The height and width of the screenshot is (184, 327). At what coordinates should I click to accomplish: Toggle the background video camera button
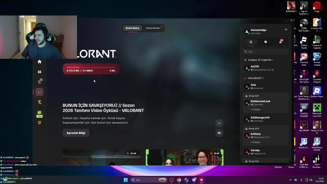point(219,133)
